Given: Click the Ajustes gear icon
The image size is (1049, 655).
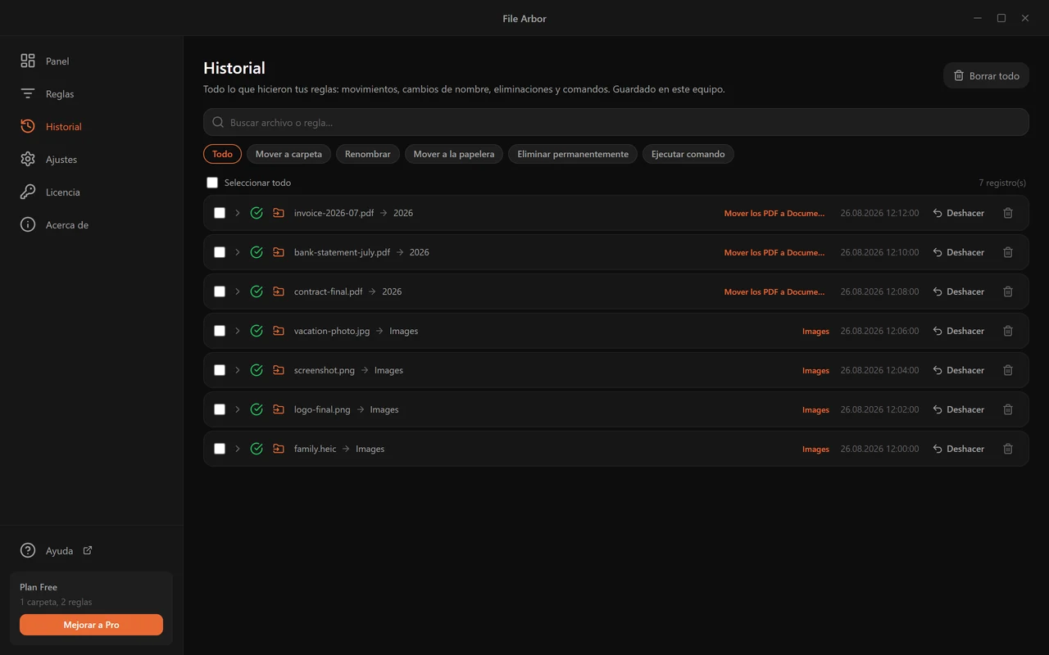Looking at the screenshot, I should [28, 159].
